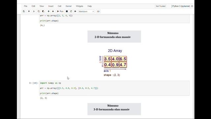Click the 'import numpy as np' line
Viewport: 211px width, 119px height.
(x=50, y=83)
